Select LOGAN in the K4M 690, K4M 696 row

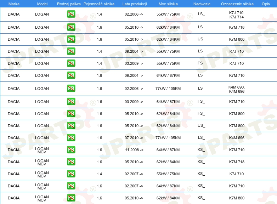[42, 89]
